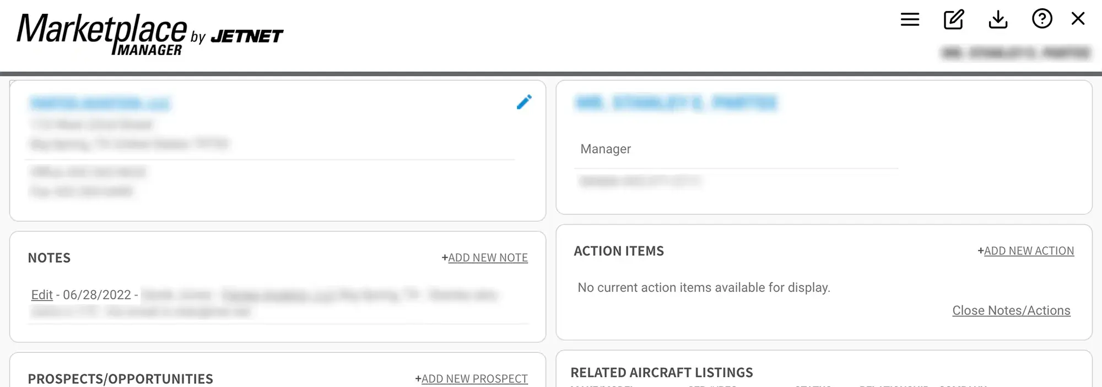Click the blurred contact name above Manager
The image size is (1102, 387).
676,103
